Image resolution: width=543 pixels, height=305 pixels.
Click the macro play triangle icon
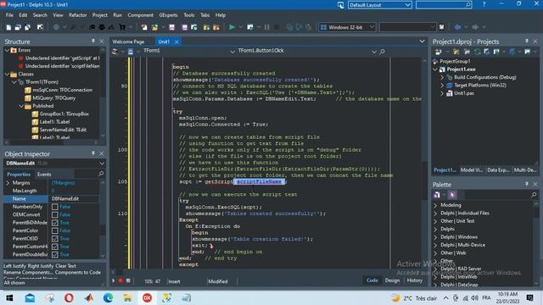(x=113, y=280)
